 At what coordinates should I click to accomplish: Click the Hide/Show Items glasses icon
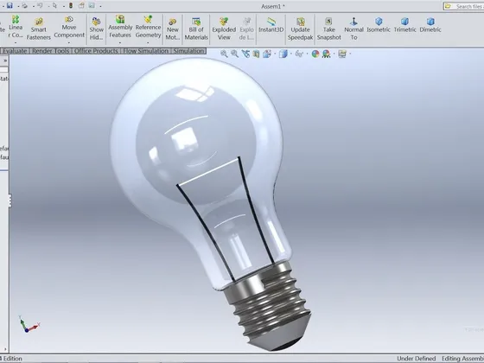pyautogui.click(x=299, y=54)
